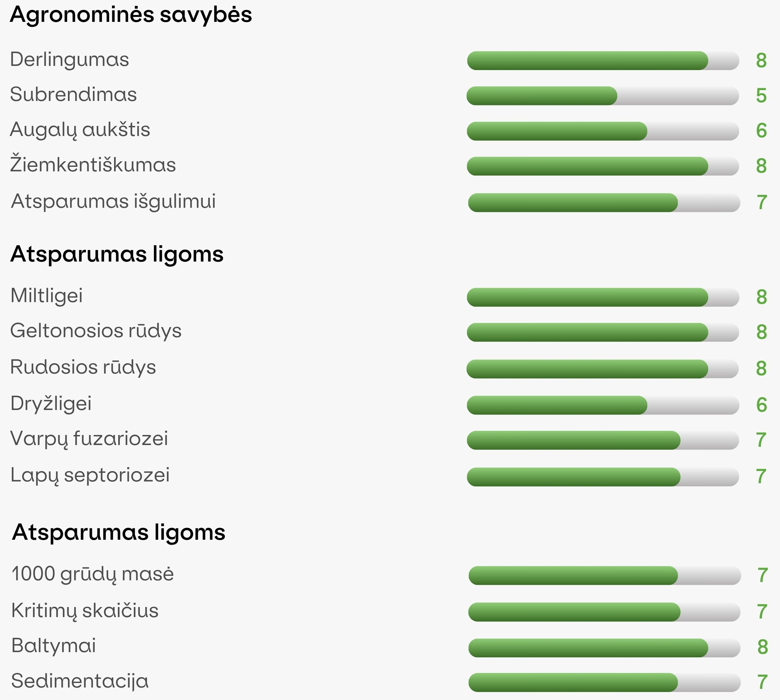
Task: Click the Kritimų skaičius bar
Action: 604,612
